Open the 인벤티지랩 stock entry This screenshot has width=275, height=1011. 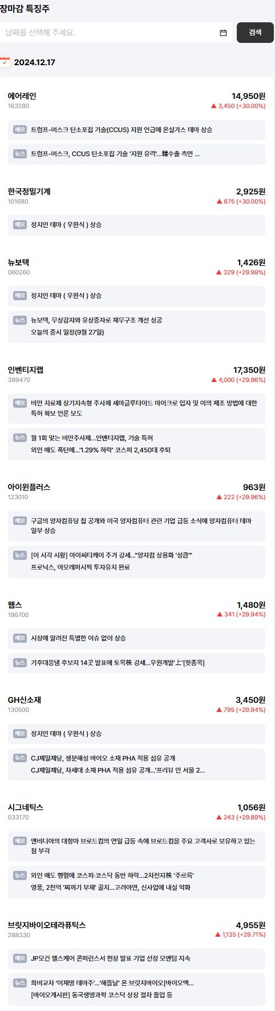pyautogui.click(x=26, y=370)
